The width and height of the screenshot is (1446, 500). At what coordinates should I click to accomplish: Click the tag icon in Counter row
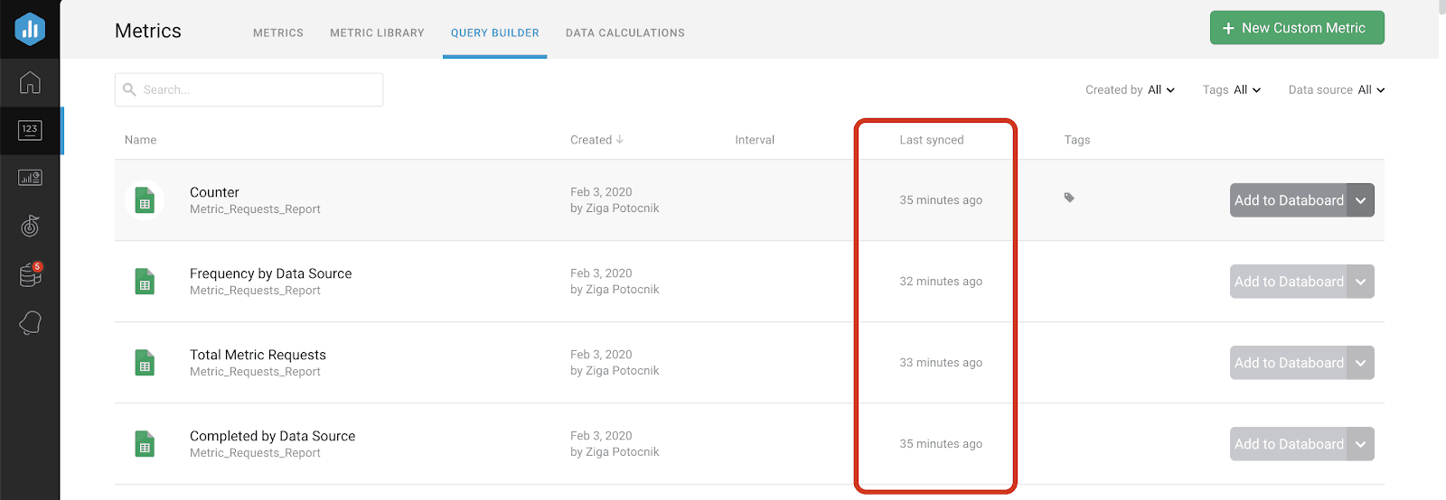[x=1069, y=198]
